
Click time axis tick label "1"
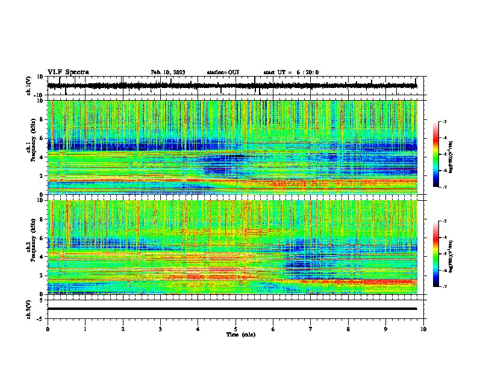[85, 329]
